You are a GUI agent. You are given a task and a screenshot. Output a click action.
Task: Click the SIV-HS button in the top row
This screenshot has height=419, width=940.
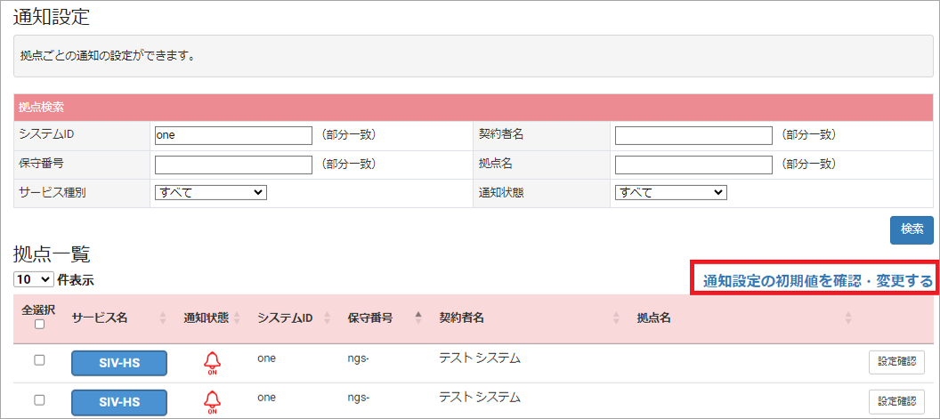tap(118, 363)
